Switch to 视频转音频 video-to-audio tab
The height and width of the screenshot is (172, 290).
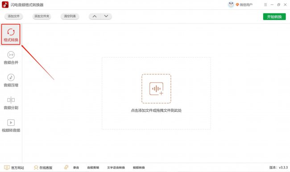[11, 126]
